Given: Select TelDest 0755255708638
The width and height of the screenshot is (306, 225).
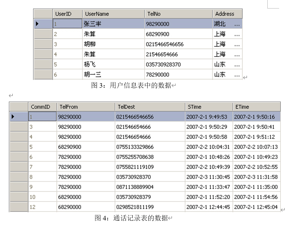Looking at the screenshot, I should (150, 157).
